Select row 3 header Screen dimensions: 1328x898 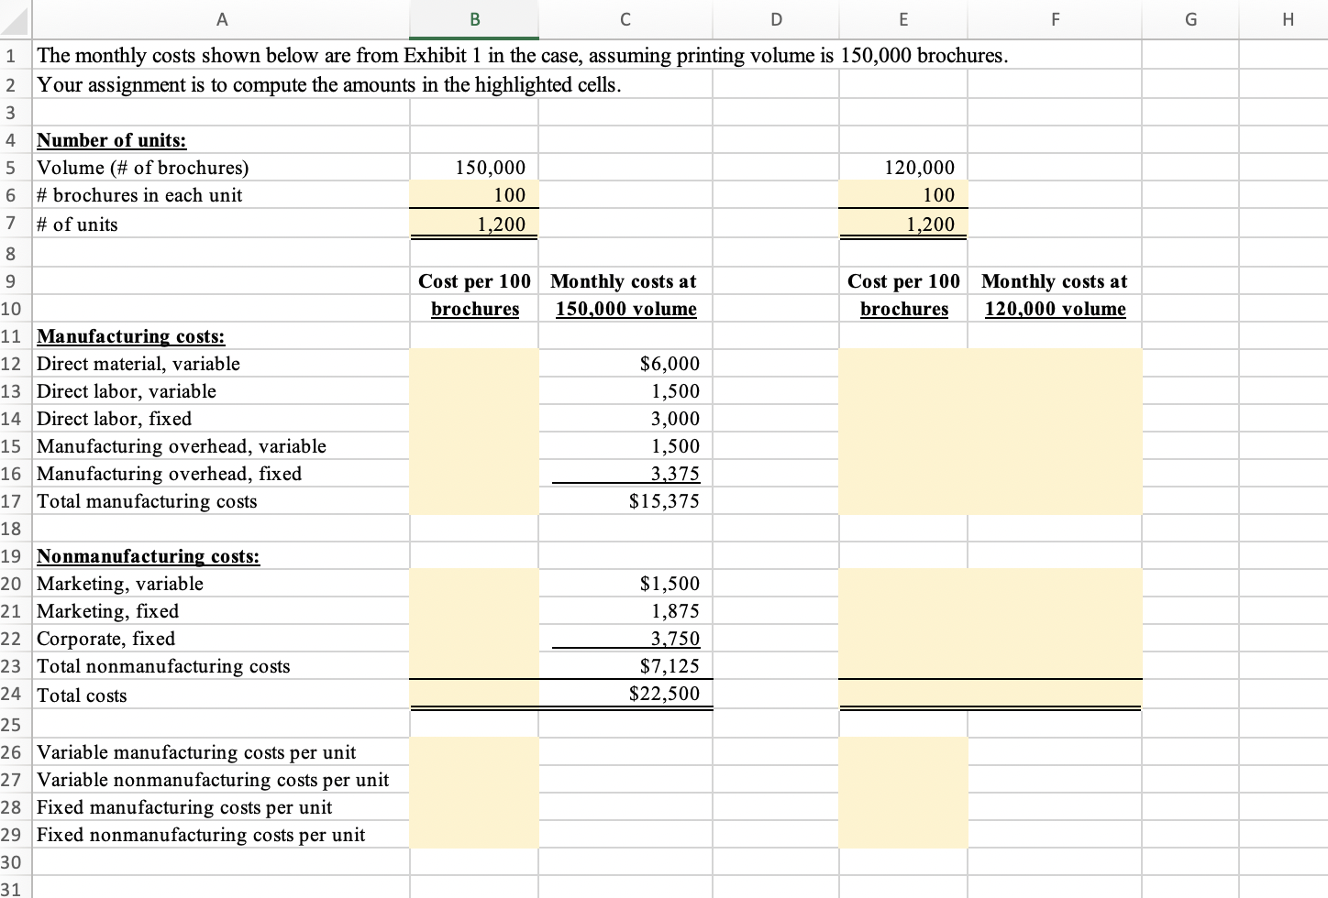pos(16,113)
